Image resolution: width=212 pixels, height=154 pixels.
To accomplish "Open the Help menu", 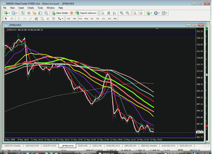I will click(x=61, y=8).
